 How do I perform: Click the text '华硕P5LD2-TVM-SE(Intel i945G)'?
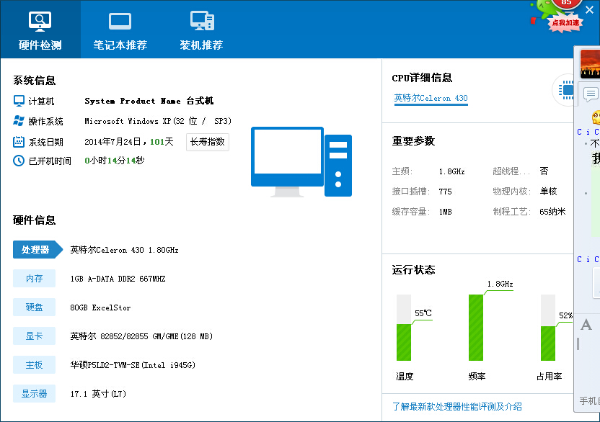(x=133, y=365)
